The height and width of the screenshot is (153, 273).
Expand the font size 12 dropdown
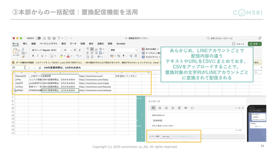(68, 50)
